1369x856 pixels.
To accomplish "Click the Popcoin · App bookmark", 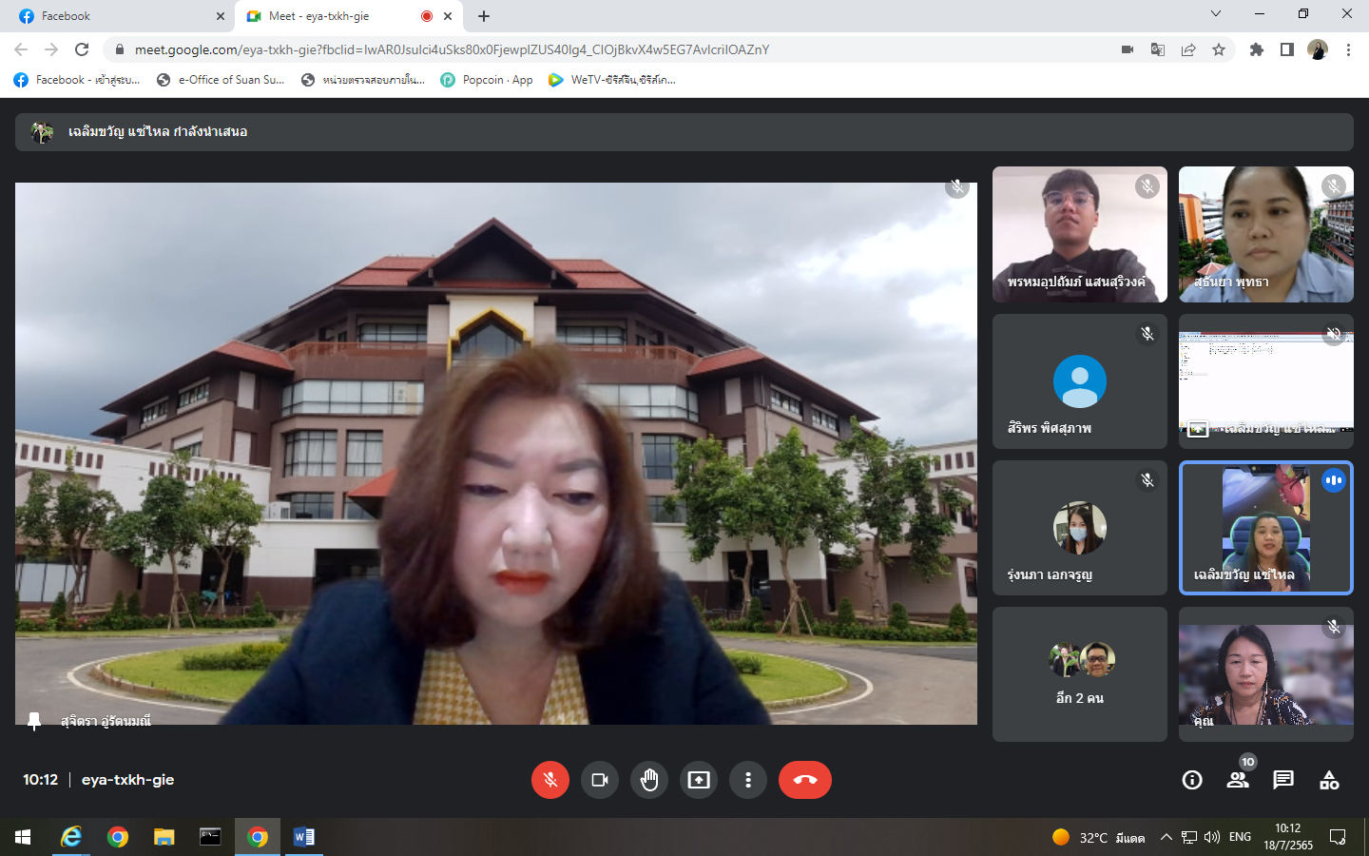I will coord(487,80).
